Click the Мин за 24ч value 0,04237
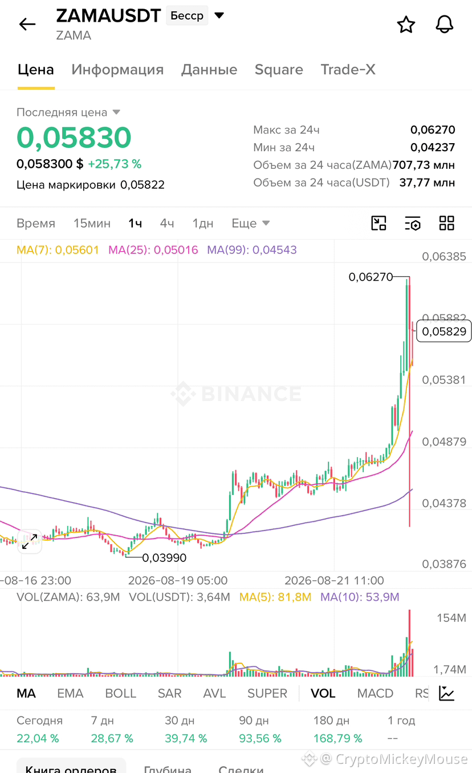Viewport: 472px width, 773px height. [433, 147]
